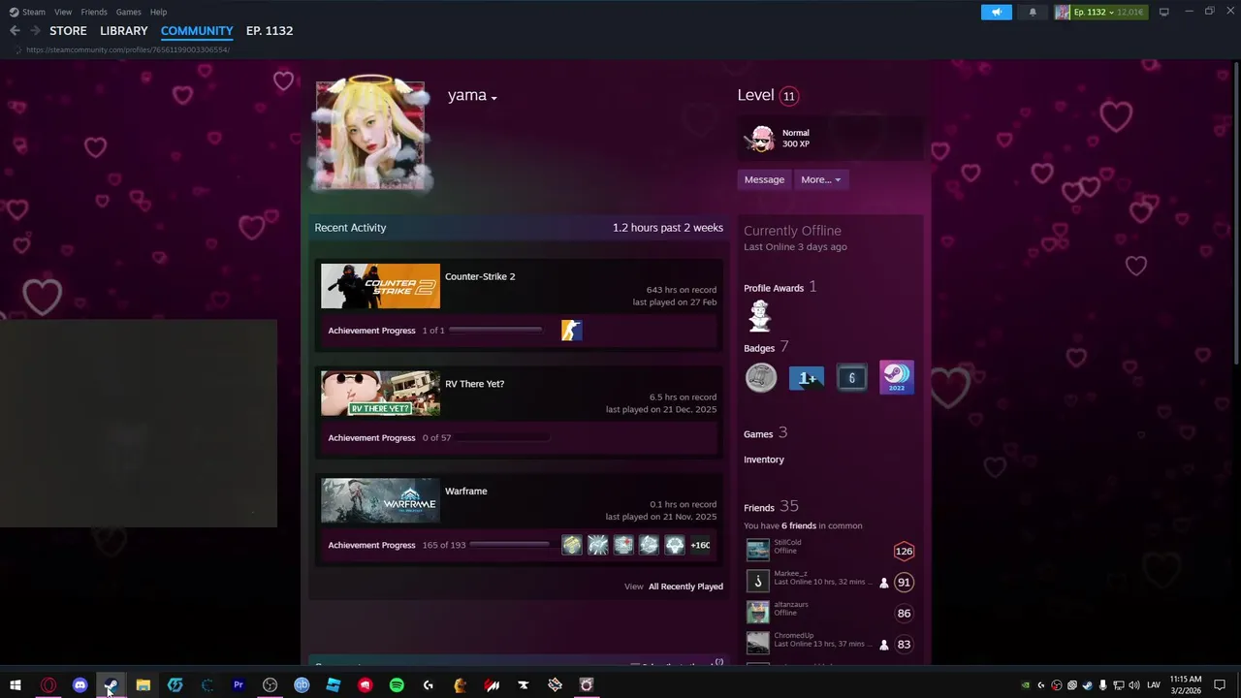Click RV There Yet? achievement progress bar
The width and height of the screenshot is (1241, 698).
pos(502,438)
